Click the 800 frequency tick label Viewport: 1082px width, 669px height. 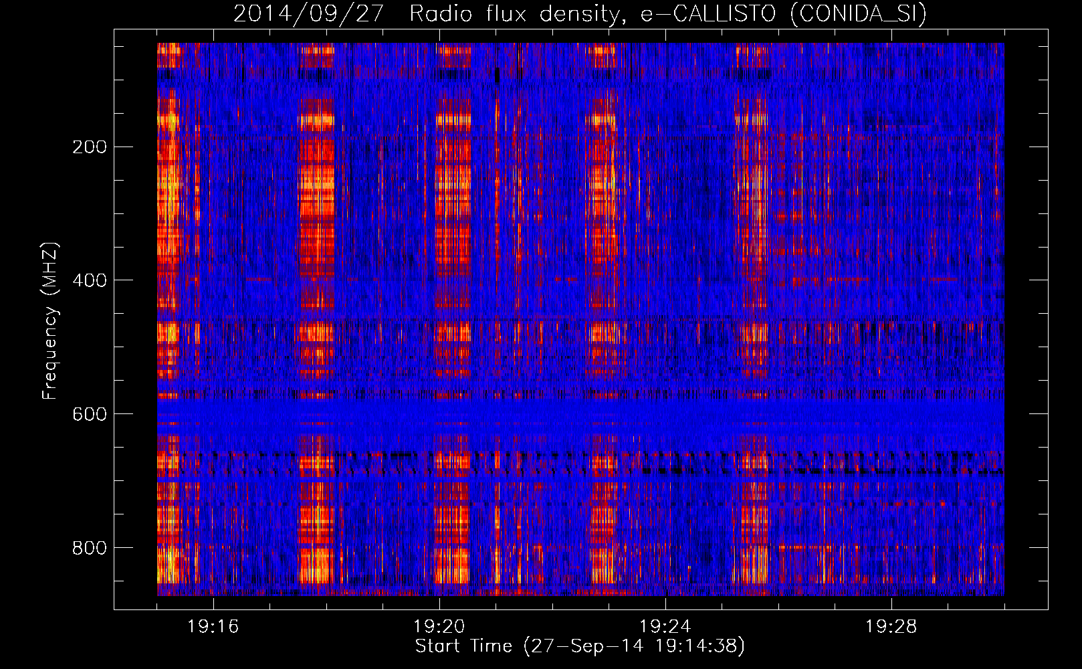click(x=90, y=548)
